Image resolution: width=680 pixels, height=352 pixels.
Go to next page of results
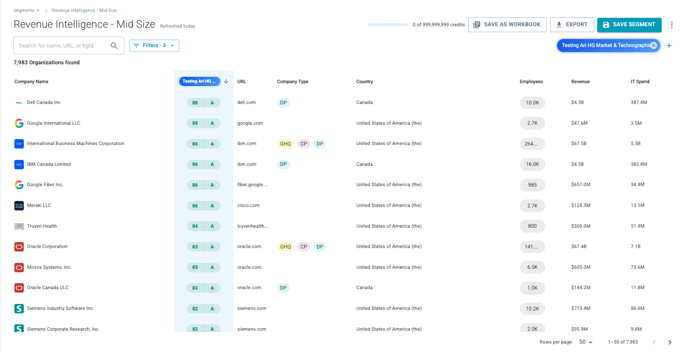coord(670,342)
